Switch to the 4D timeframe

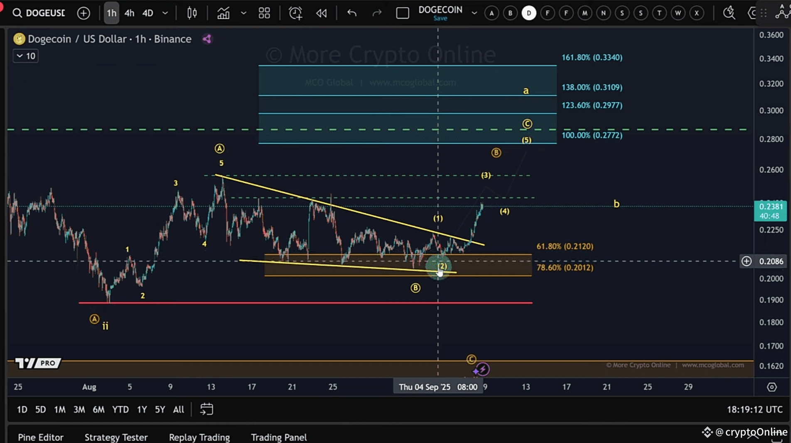point(148,13)
